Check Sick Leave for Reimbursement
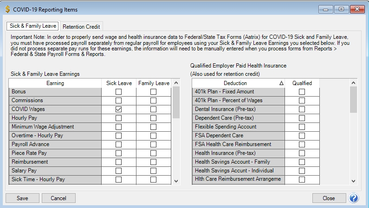Screen dimensions: 369x208 [119, 162]
